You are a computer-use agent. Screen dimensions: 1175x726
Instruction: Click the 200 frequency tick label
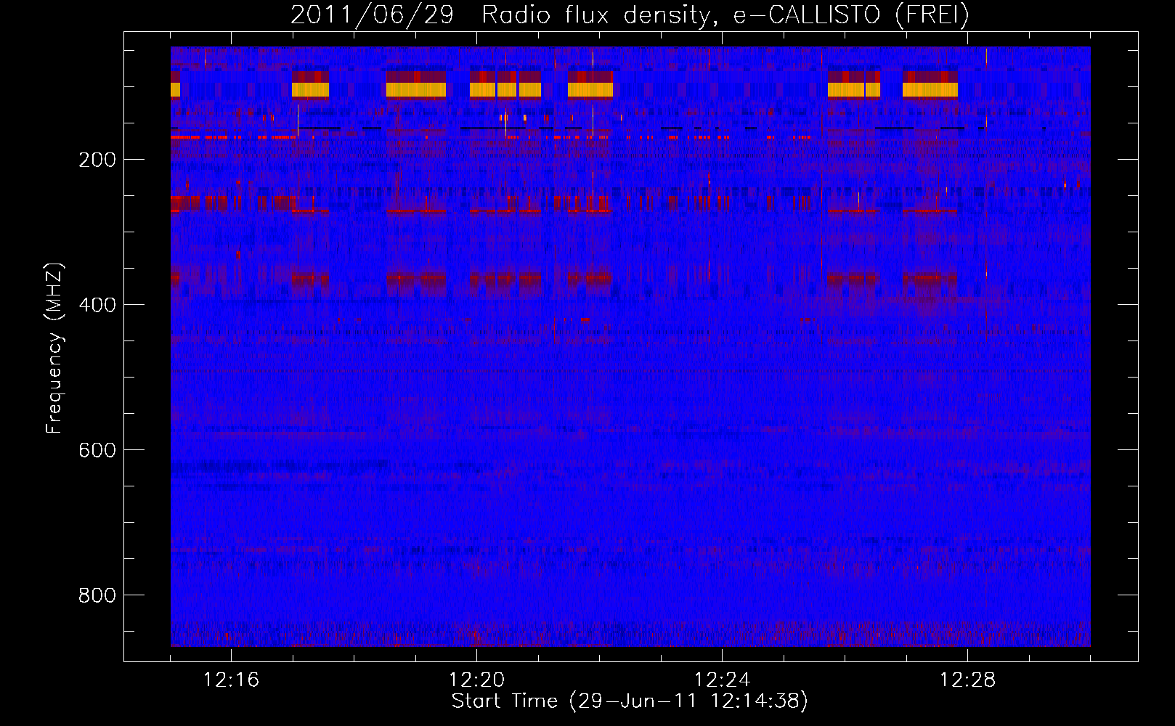97,160
